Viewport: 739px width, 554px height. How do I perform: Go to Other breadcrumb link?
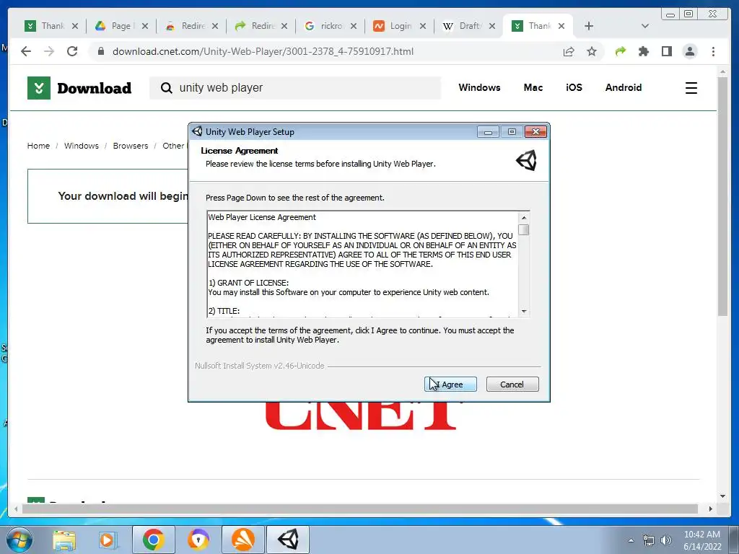(173, 146)
